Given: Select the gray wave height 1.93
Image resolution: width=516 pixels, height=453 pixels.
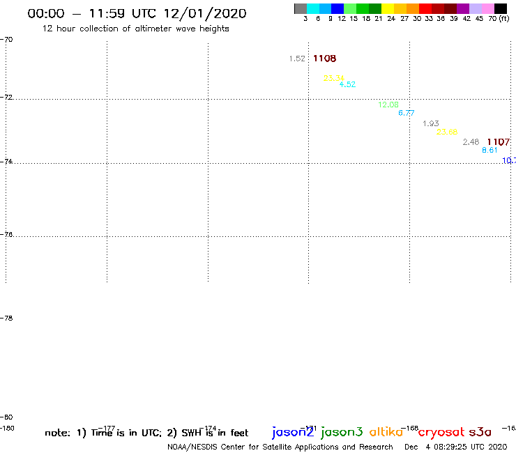Looking at the screenshot, I should pos(431,123).
